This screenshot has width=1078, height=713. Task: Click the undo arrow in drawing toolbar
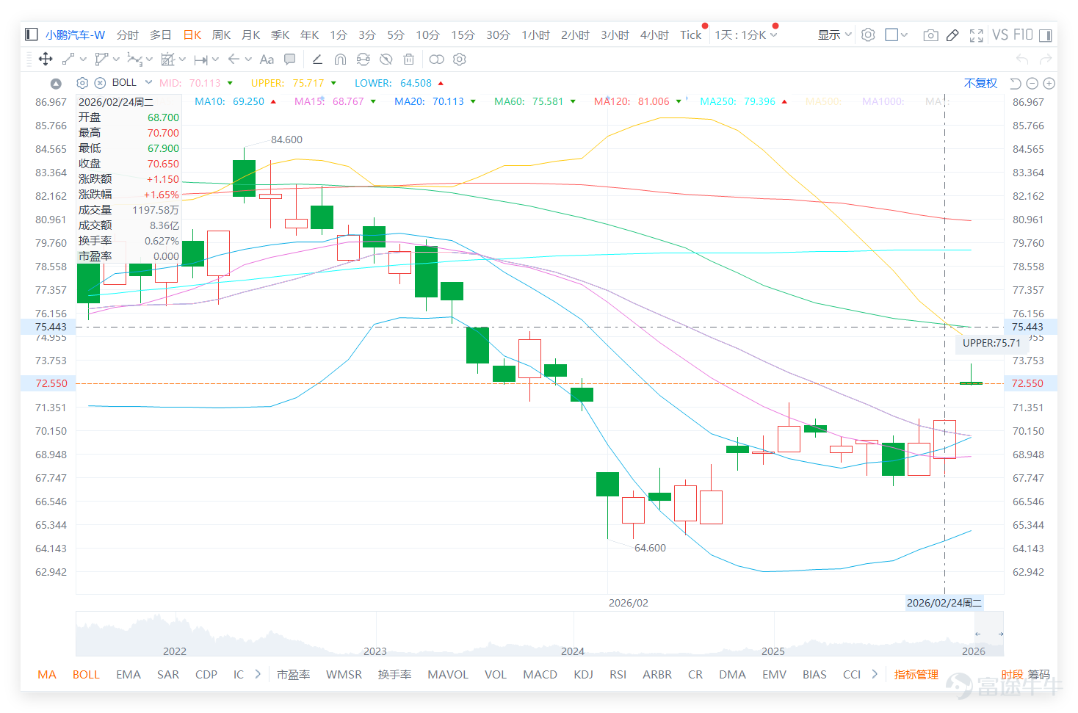tap(1021, 59)
